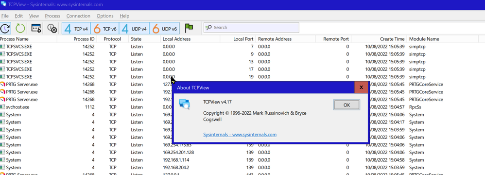Open the process properties window icon

[x=36, y=28]
